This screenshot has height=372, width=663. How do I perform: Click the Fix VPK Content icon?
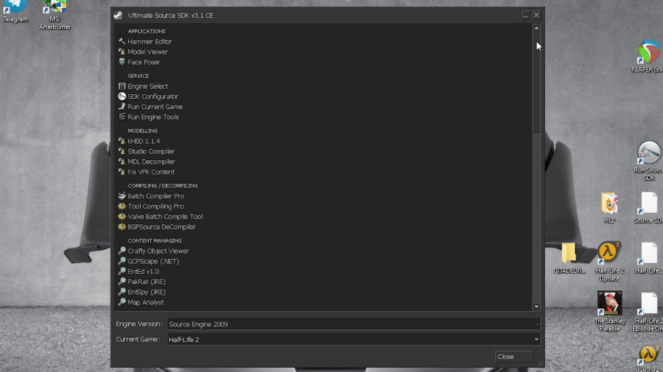point(122,172)
